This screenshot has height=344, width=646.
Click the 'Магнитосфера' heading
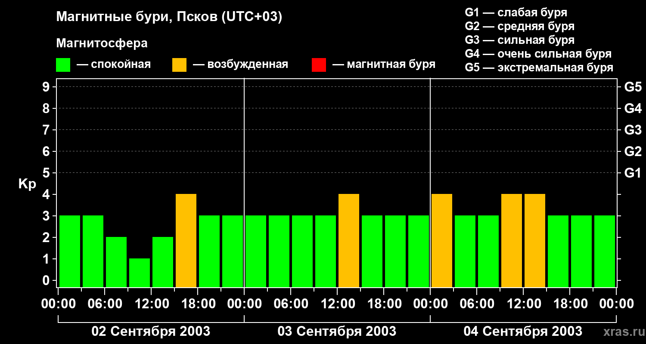coord(102,43)
